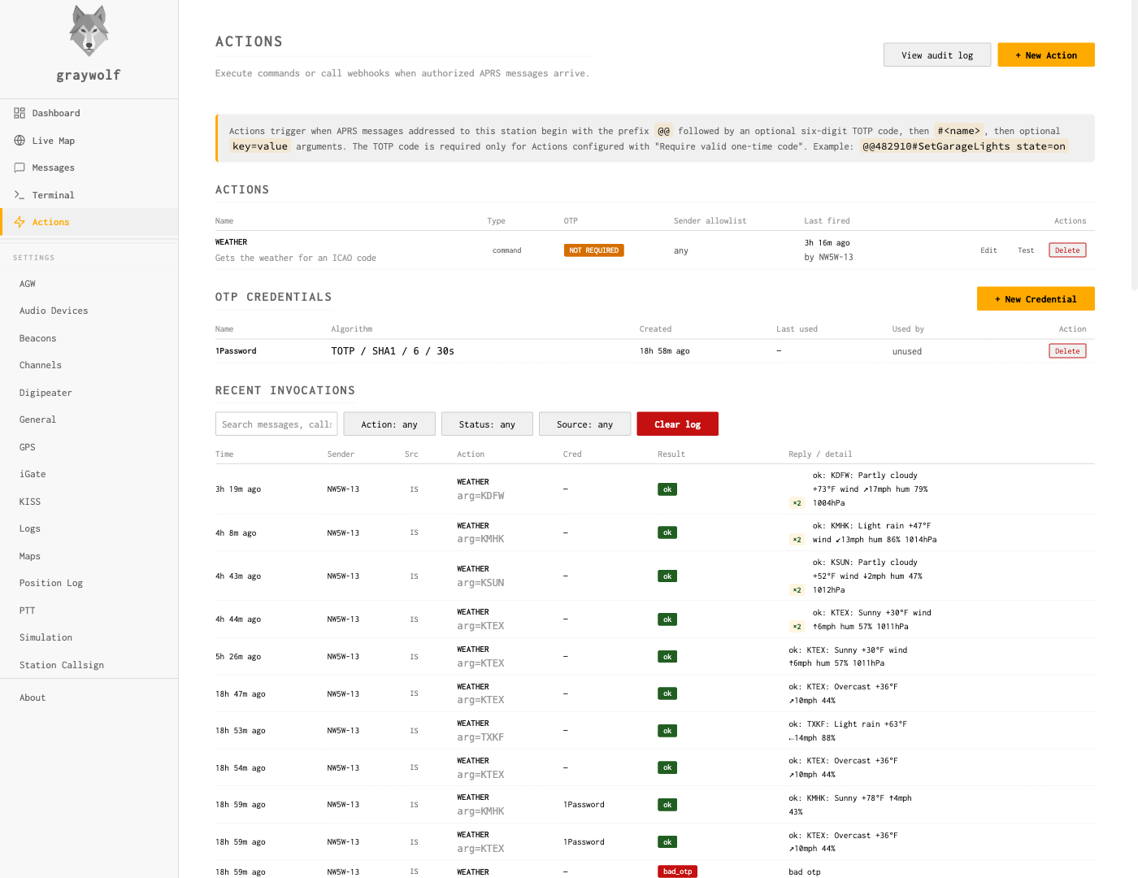Click the @@482910#SetGarageLights example code
Image resolution: width=1138 pixels, height=878 pixels.
click(x=964, y=146)
